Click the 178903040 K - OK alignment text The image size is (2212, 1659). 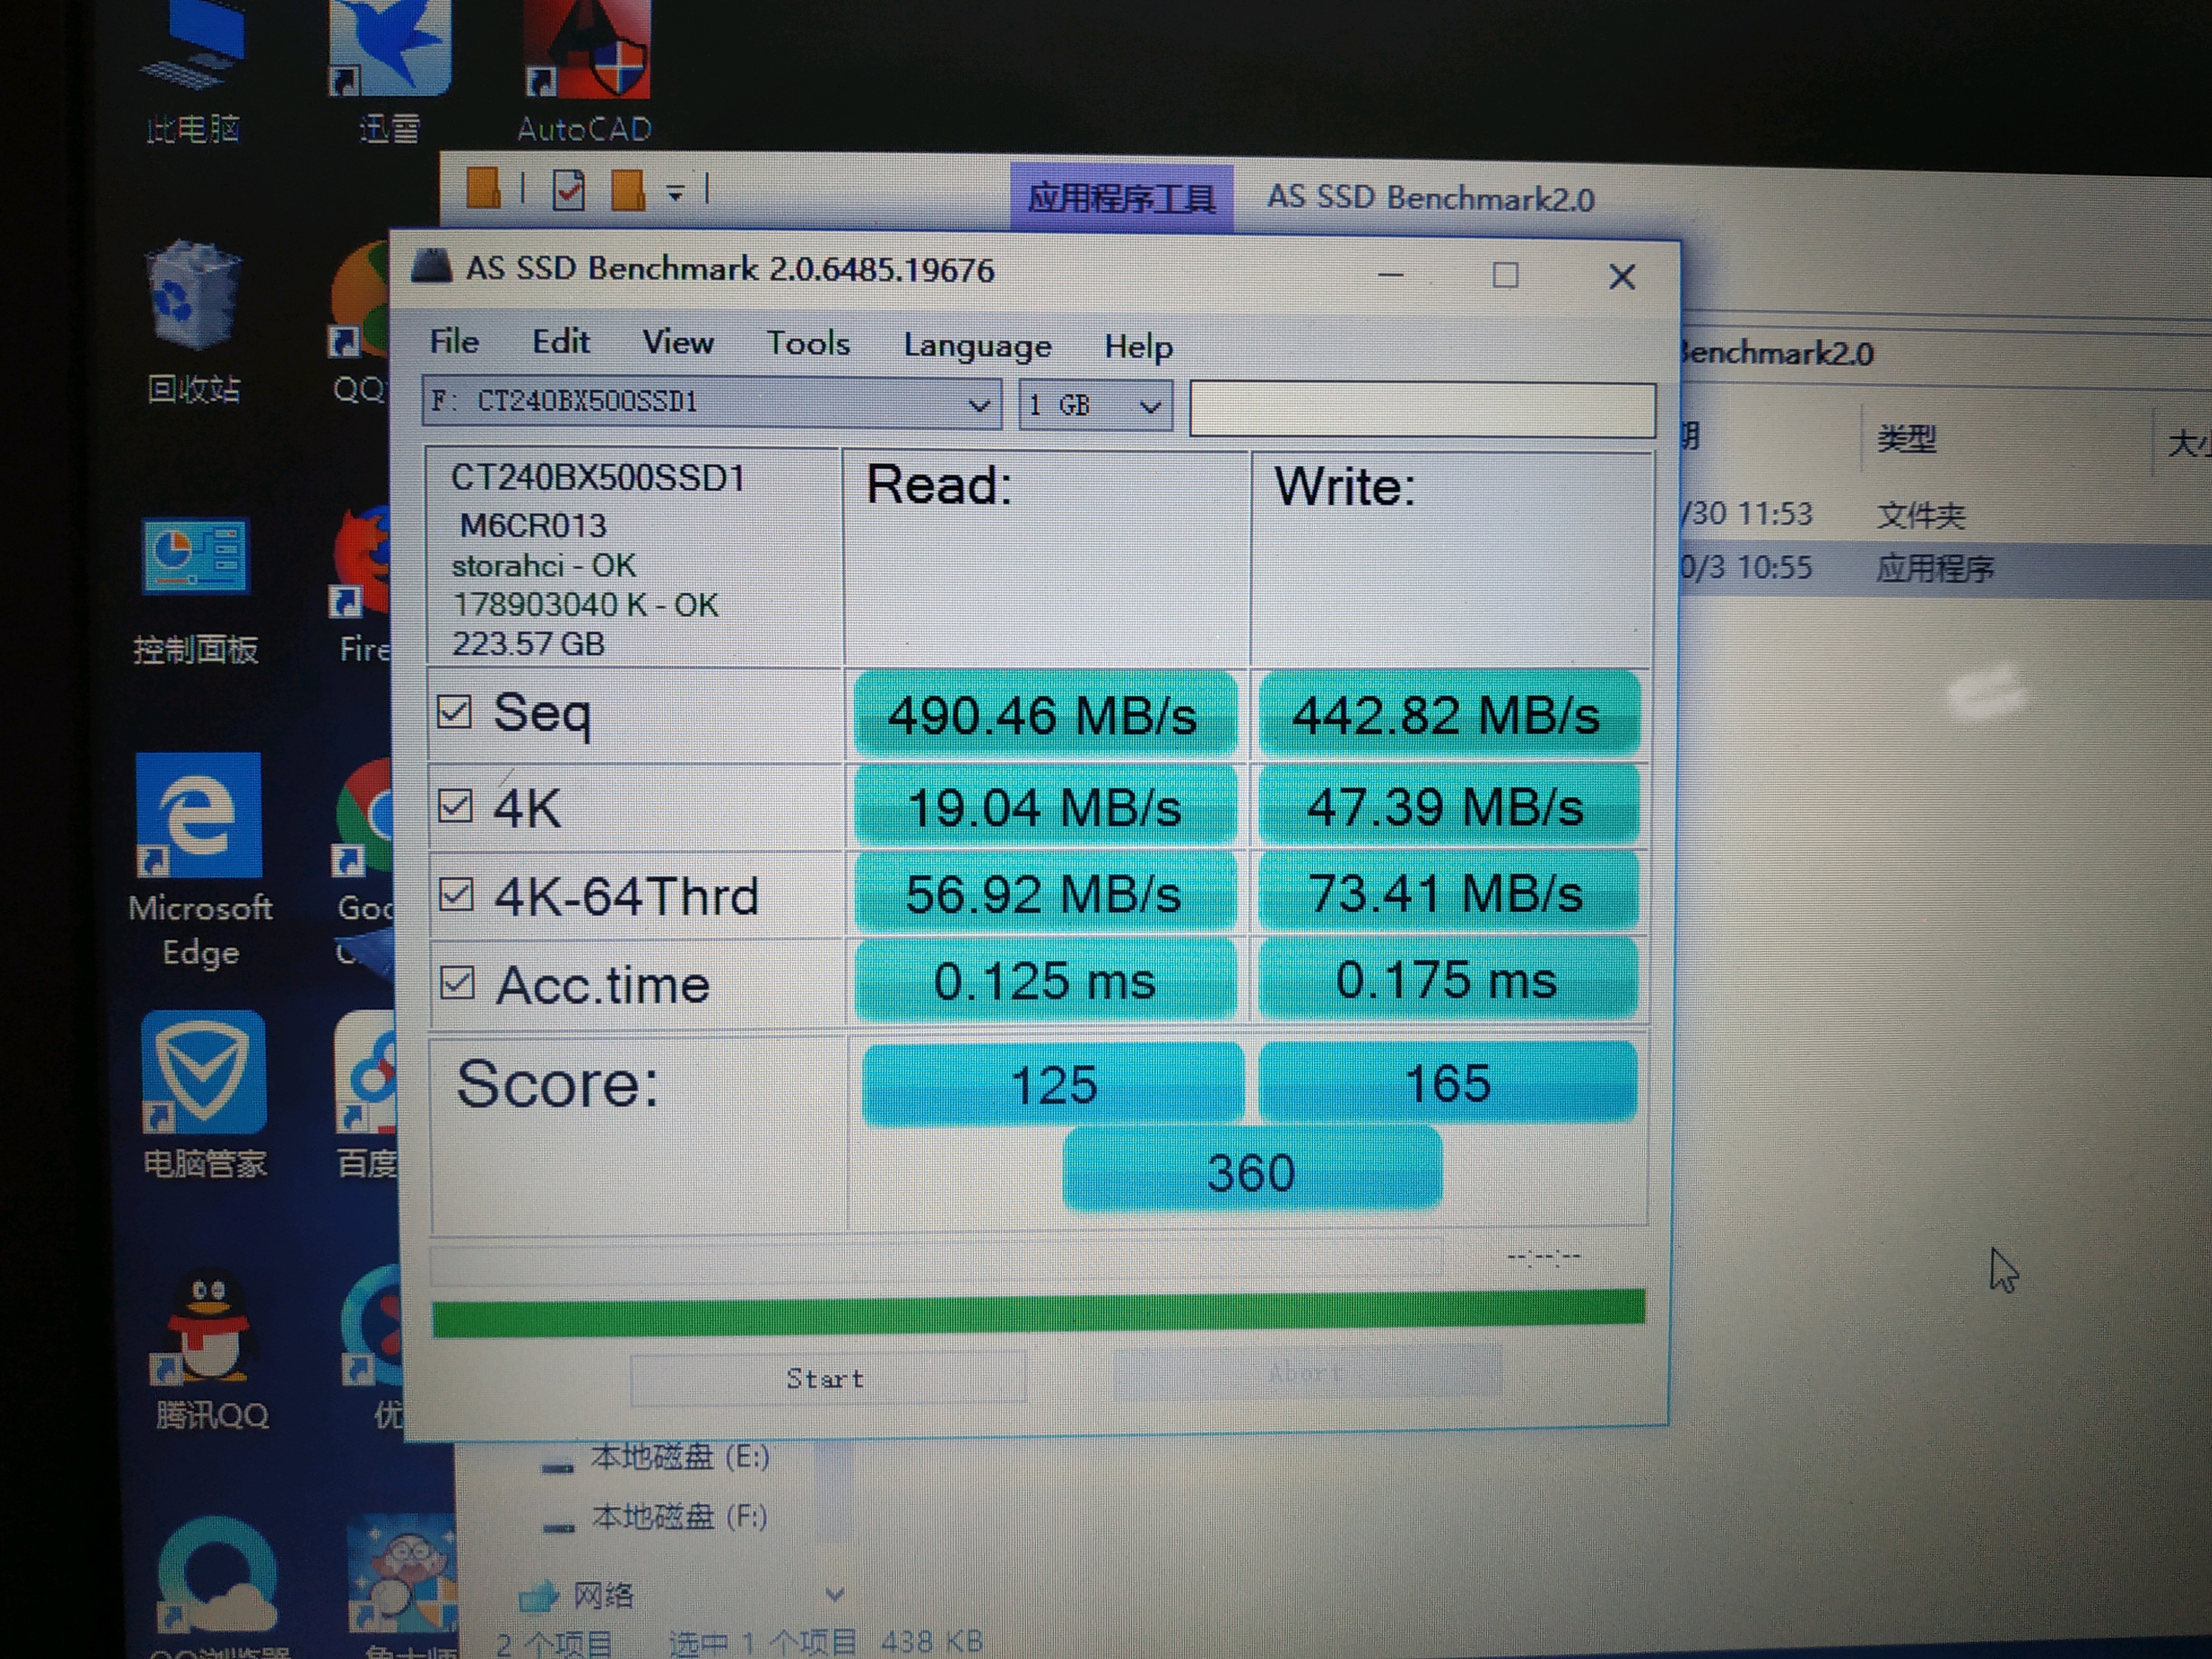[586, 605]
